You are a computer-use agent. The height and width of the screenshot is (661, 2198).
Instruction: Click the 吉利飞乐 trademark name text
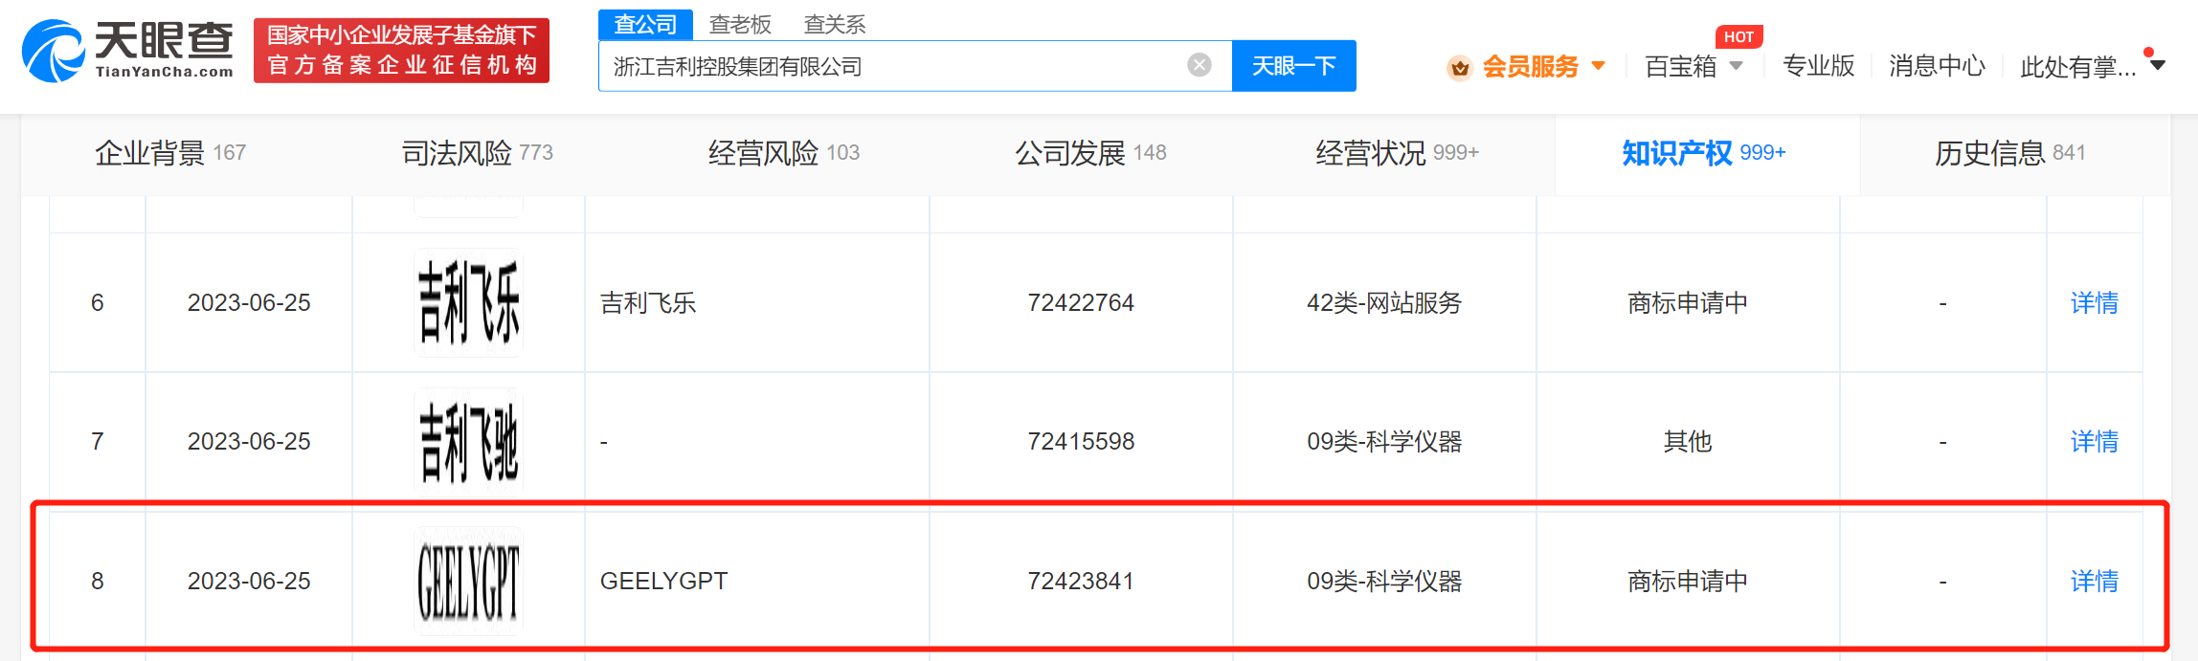click(x=648, y=303)
